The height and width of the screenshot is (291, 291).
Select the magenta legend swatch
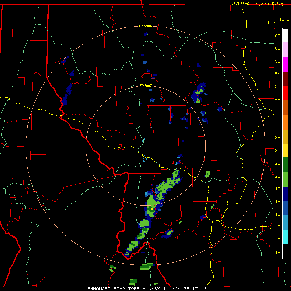coord(286,64)
